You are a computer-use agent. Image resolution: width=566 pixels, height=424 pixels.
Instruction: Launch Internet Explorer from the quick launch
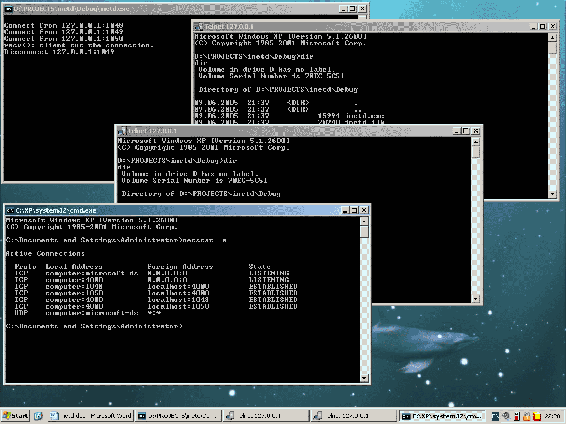point(38,416)
